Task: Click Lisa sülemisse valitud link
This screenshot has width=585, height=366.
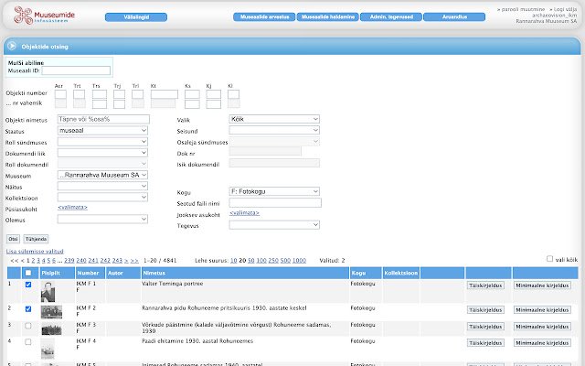Action: [x=35, y=252]
